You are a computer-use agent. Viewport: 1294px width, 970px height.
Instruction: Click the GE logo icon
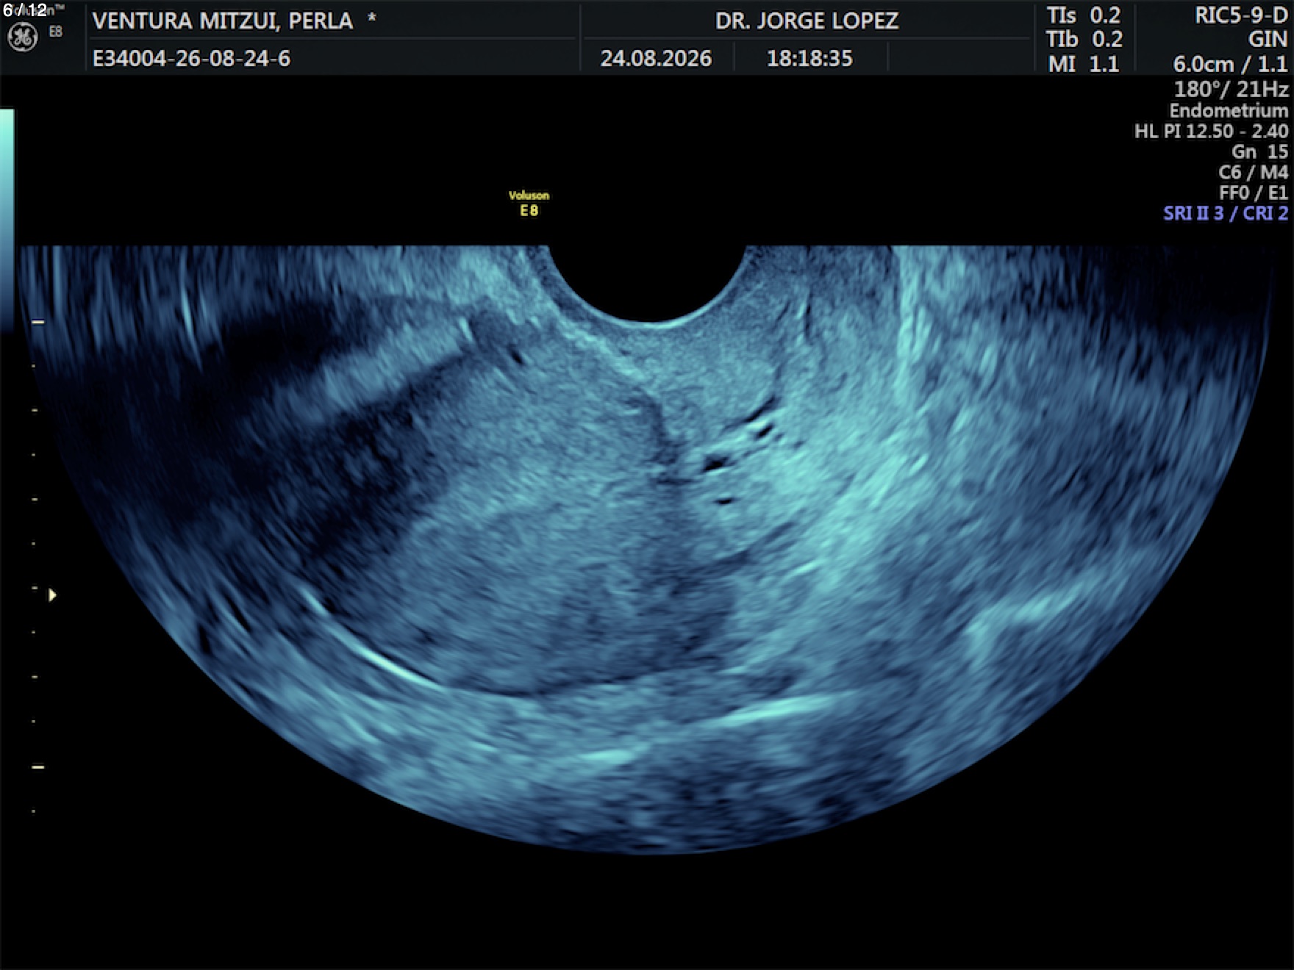pos(22,37)
